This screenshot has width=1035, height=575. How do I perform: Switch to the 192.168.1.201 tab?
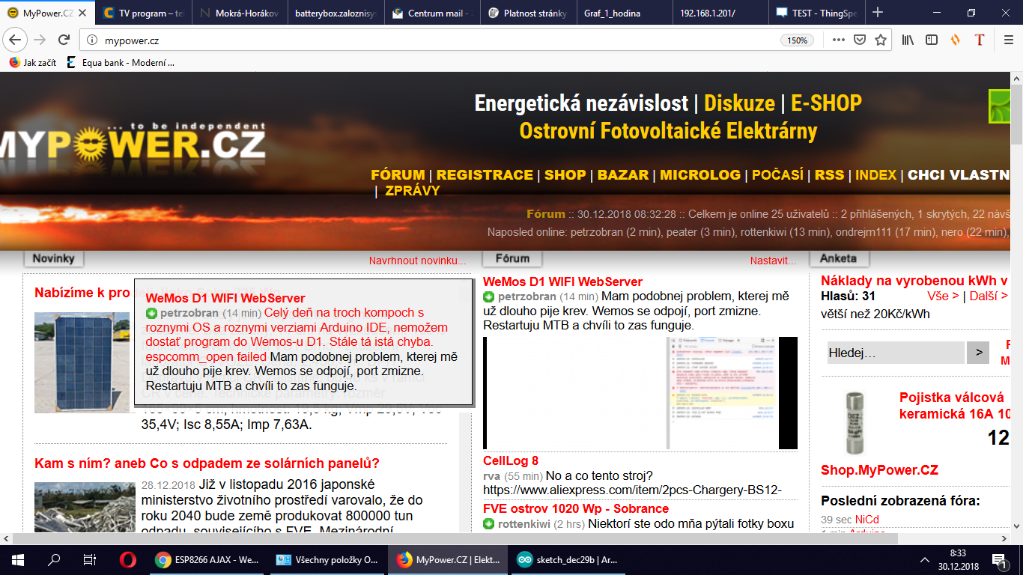(x=720, y=13)
